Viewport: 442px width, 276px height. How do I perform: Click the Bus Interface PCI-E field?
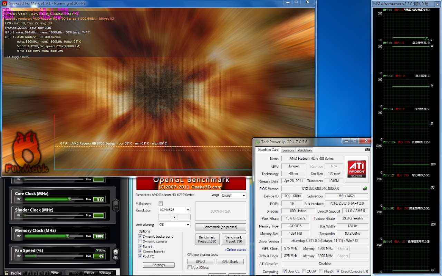point(347,204)
